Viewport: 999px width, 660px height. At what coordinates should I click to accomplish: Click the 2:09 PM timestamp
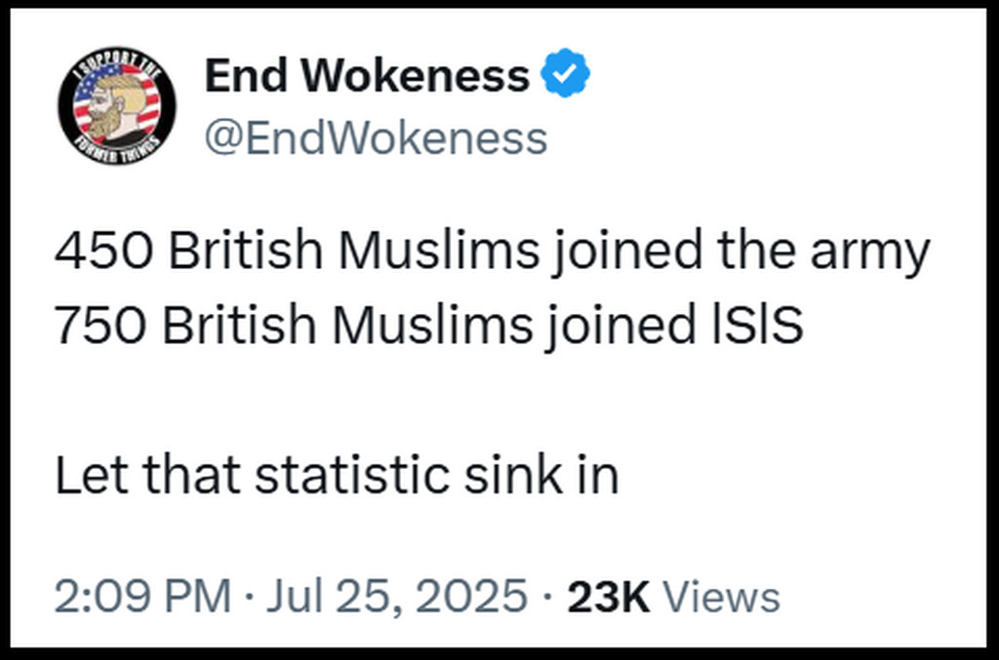point(142,596)
